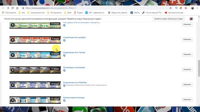
Task: Click Изменить for Социальная сеть Фейсбук
Action: click(x=187, y=84)
